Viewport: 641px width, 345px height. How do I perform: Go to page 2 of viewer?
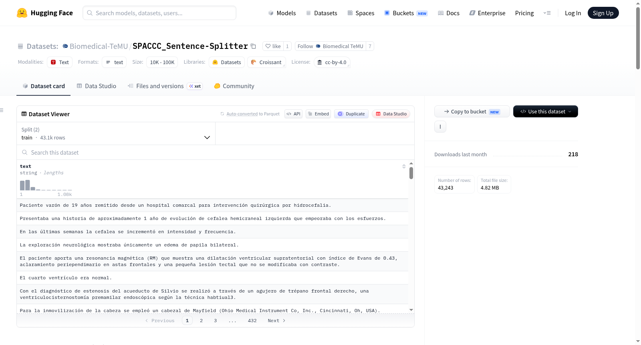[x=201, y=321]
